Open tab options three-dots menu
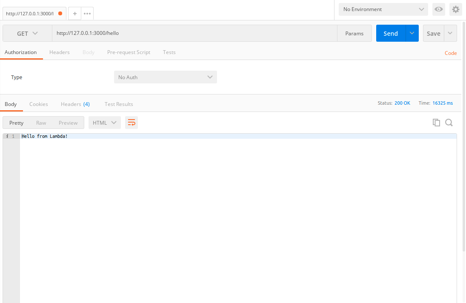The width and height of the screenshot is (466, 303). (x=87, y=14)
